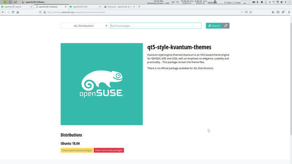Click the Pocket save icon
Image resolution: width=292 pixels, height=164 pixels.
[246, 12]
